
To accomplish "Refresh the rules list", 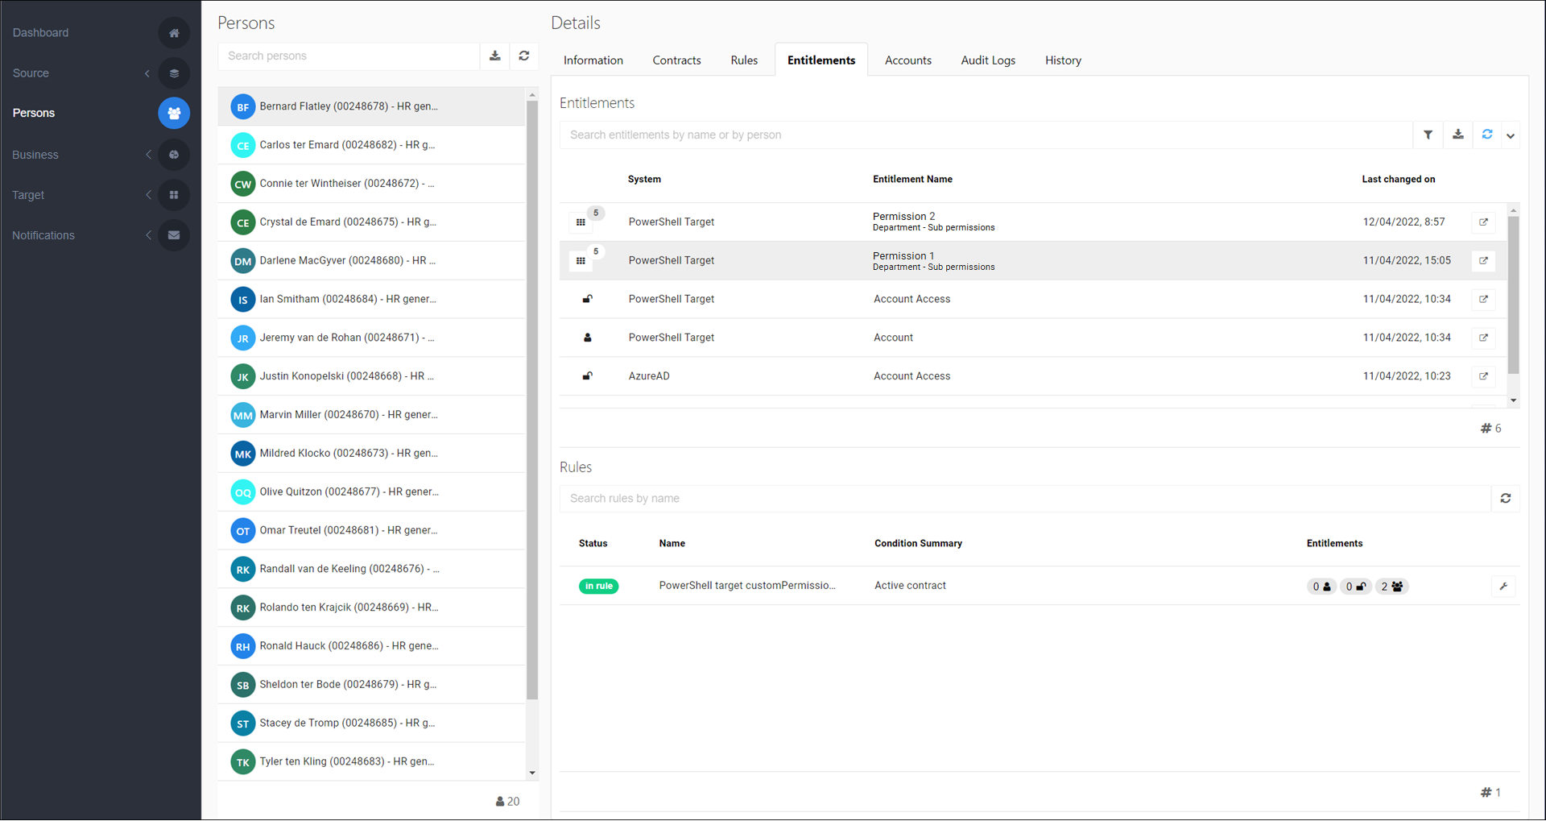I will pyautogui.click(x=1505, y=499).
